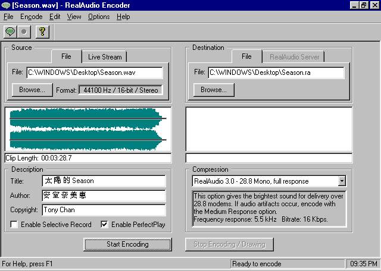Image resolution: width=381 pixels, height=271 pixels.
Task: Click the Ready to encode status text
Action: (257, 264)
